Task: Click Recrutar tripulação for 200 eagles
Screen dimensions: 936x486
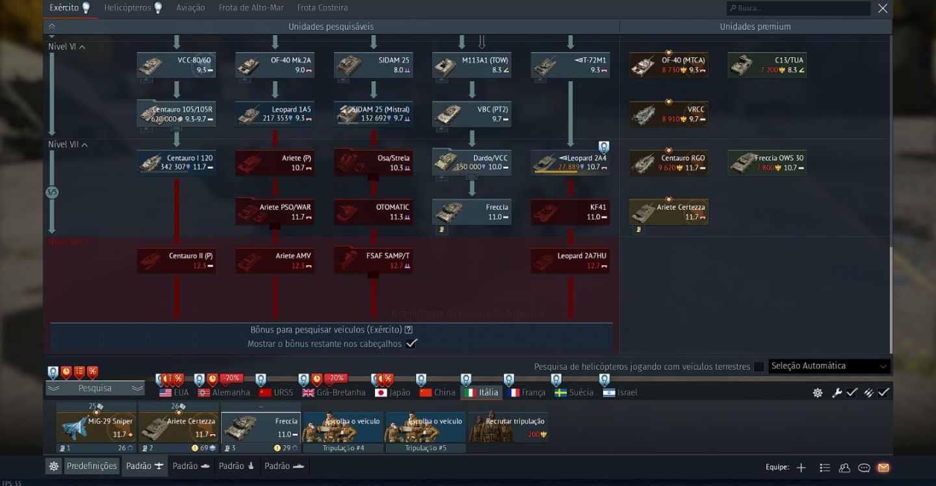Action: tap(508, 427)
